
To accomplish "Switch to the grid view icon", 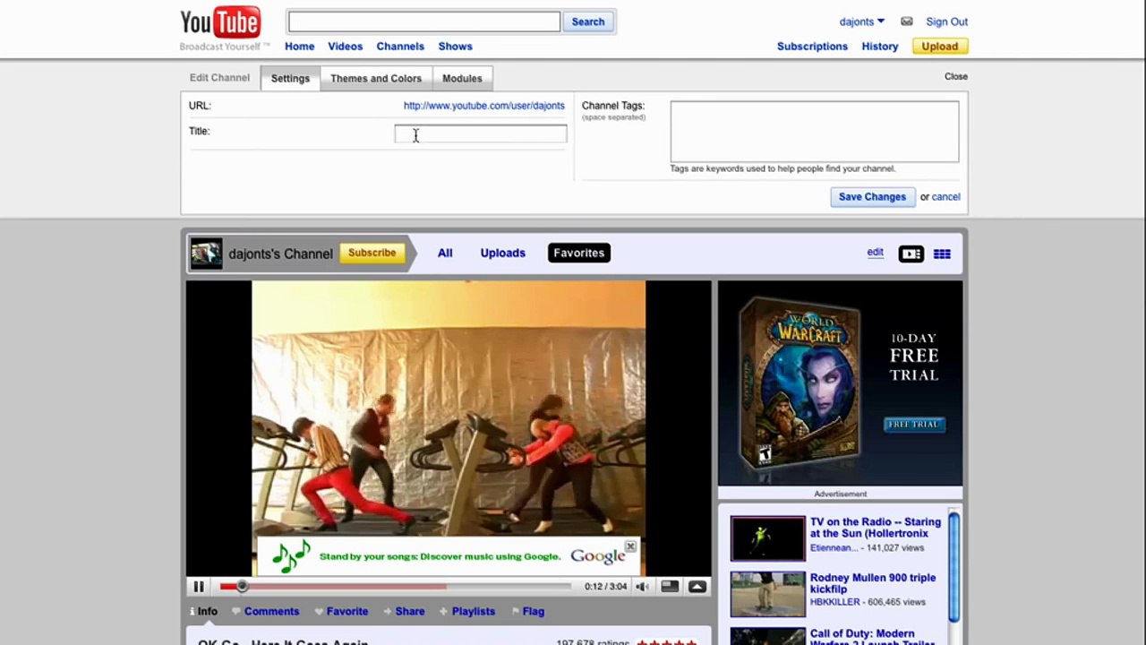I will 942,254.
